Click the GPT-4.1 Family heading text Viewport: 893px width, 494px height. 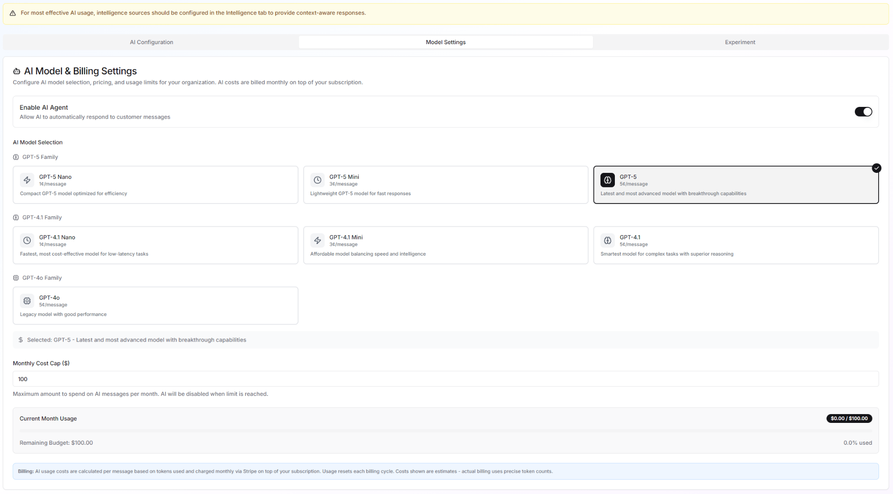pyautogui.click(x=42, y=217)
